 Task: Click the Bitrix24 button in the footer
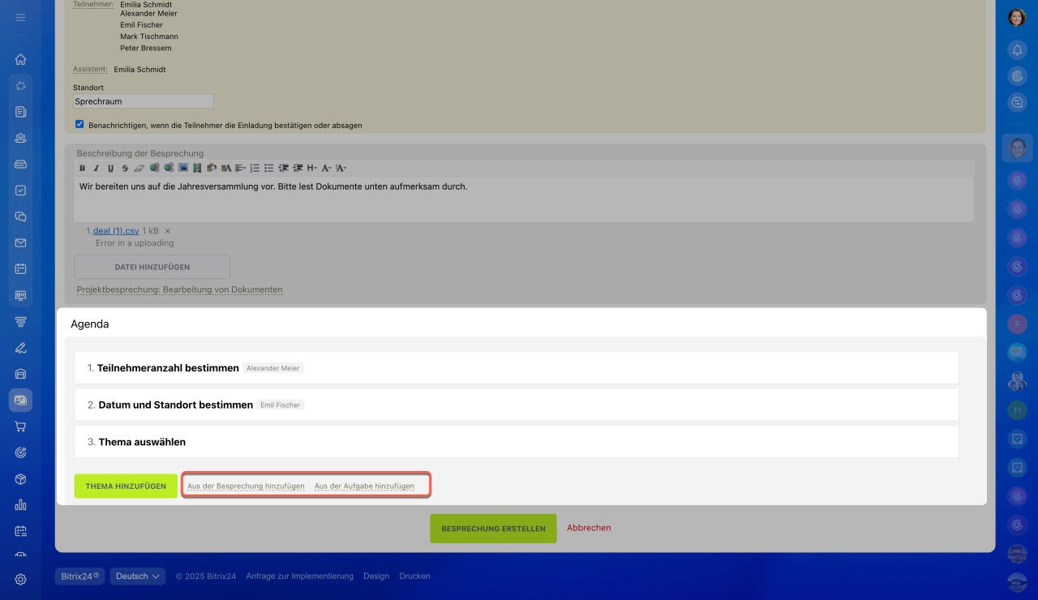pos(80,576)
